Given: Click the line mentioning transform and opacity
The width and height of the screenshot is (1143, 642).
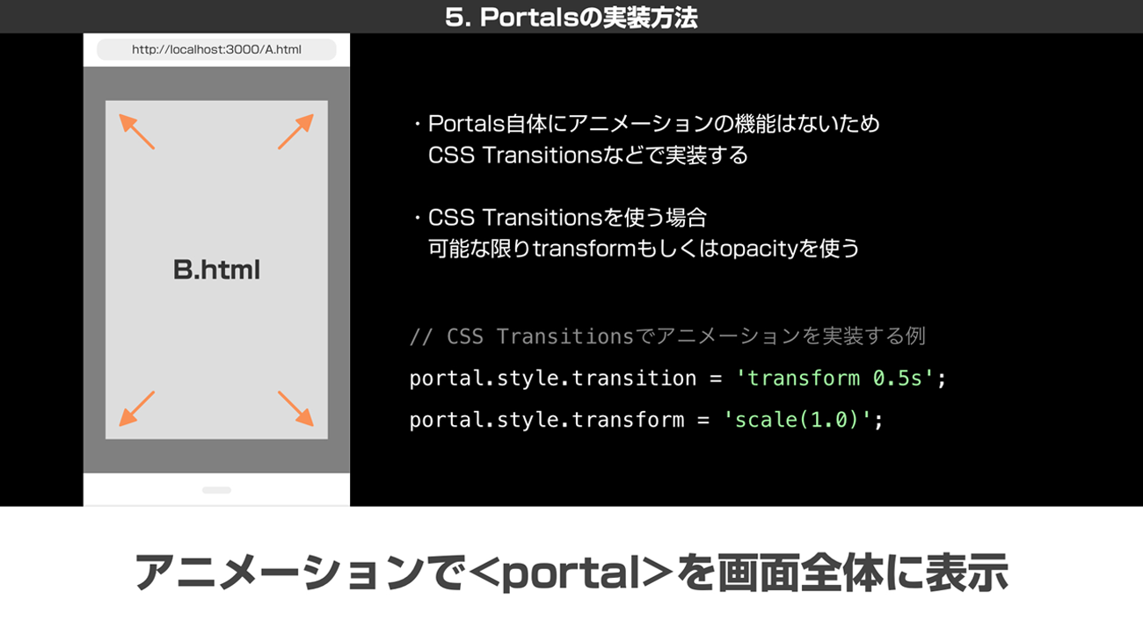Looking at the screenshot, I should [x=643, y=249].
